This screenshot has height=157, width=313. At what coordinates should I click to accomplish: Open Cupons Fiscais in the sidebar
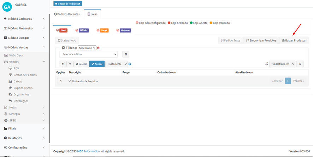(x=24, y=88)
